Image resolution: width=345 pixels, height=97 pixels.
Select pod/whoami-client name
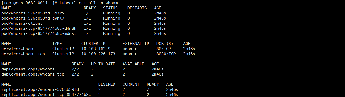click(22, 23)
